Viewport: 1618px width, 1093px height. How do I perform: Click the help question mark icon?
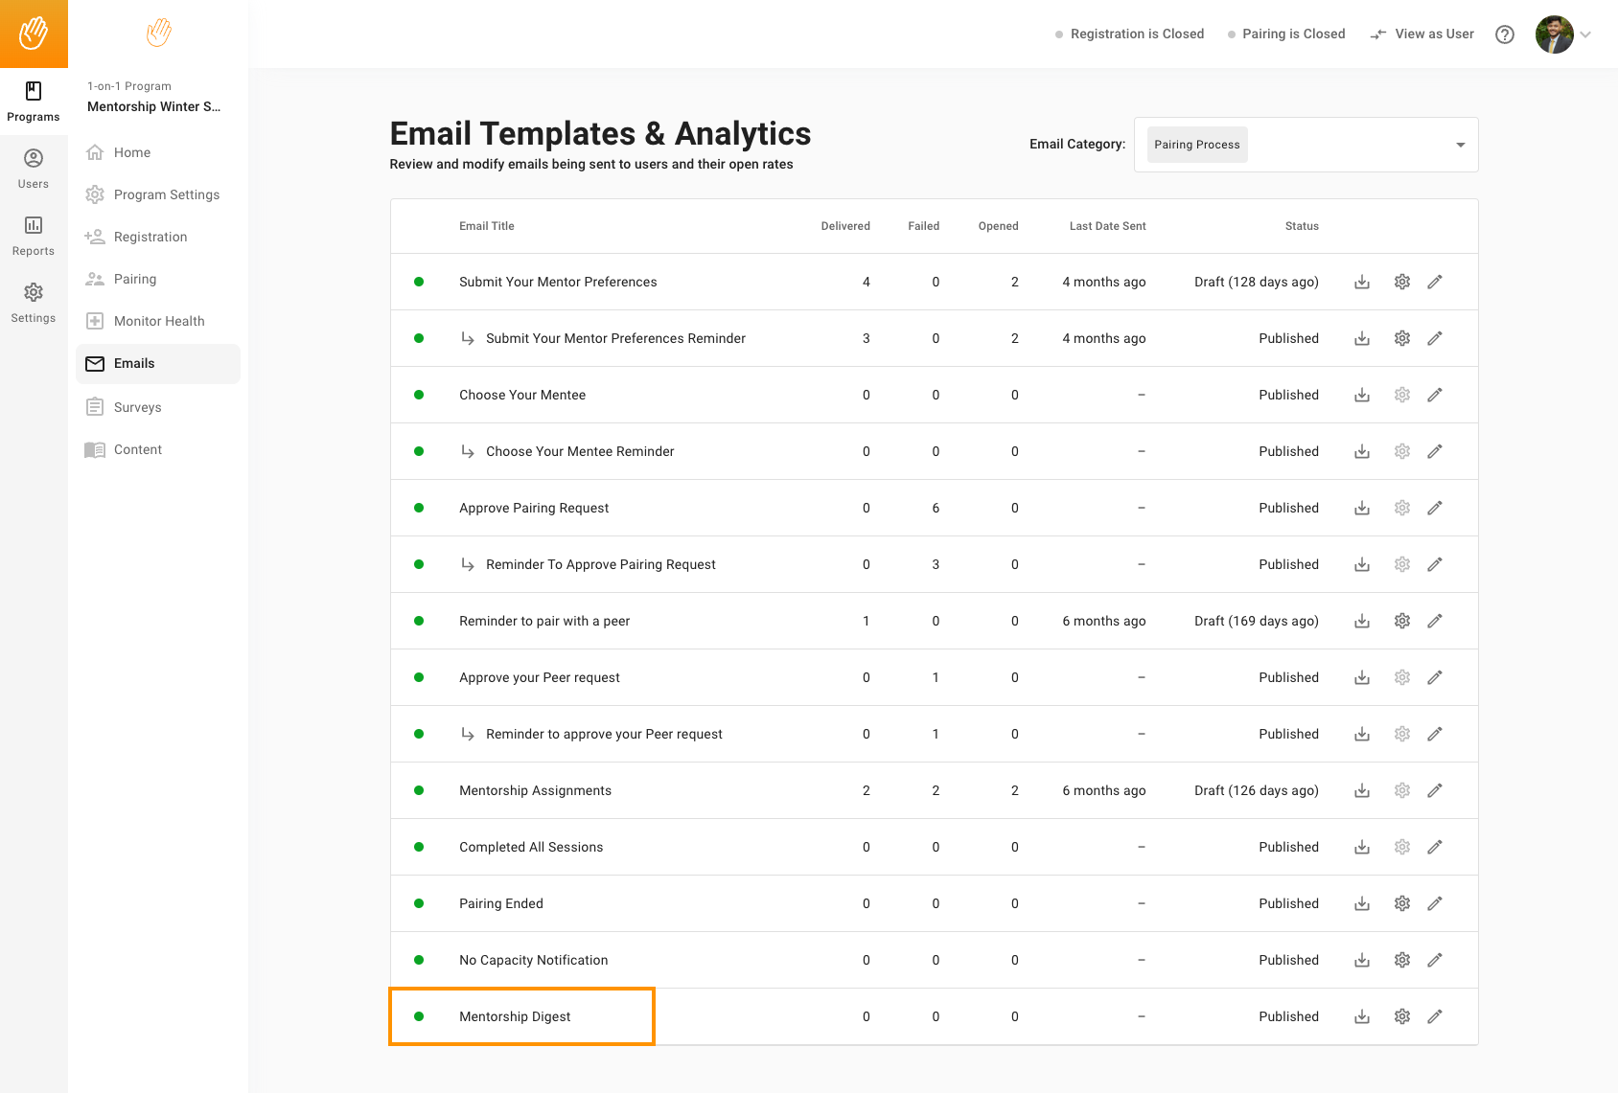[x=1505, y=34]
